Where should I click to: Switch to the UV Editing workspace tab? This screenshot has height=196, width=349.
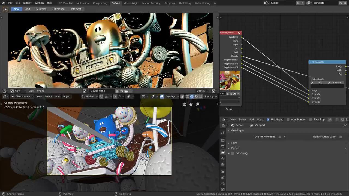click(x=185, y=3)
